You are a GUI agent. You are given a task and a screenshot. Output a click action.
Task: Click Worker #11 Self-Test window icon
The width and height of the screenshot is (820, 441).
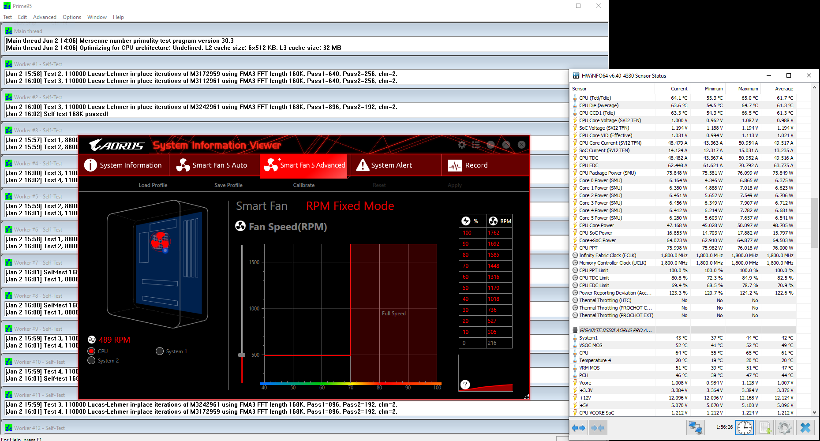[x=9, y=395]
